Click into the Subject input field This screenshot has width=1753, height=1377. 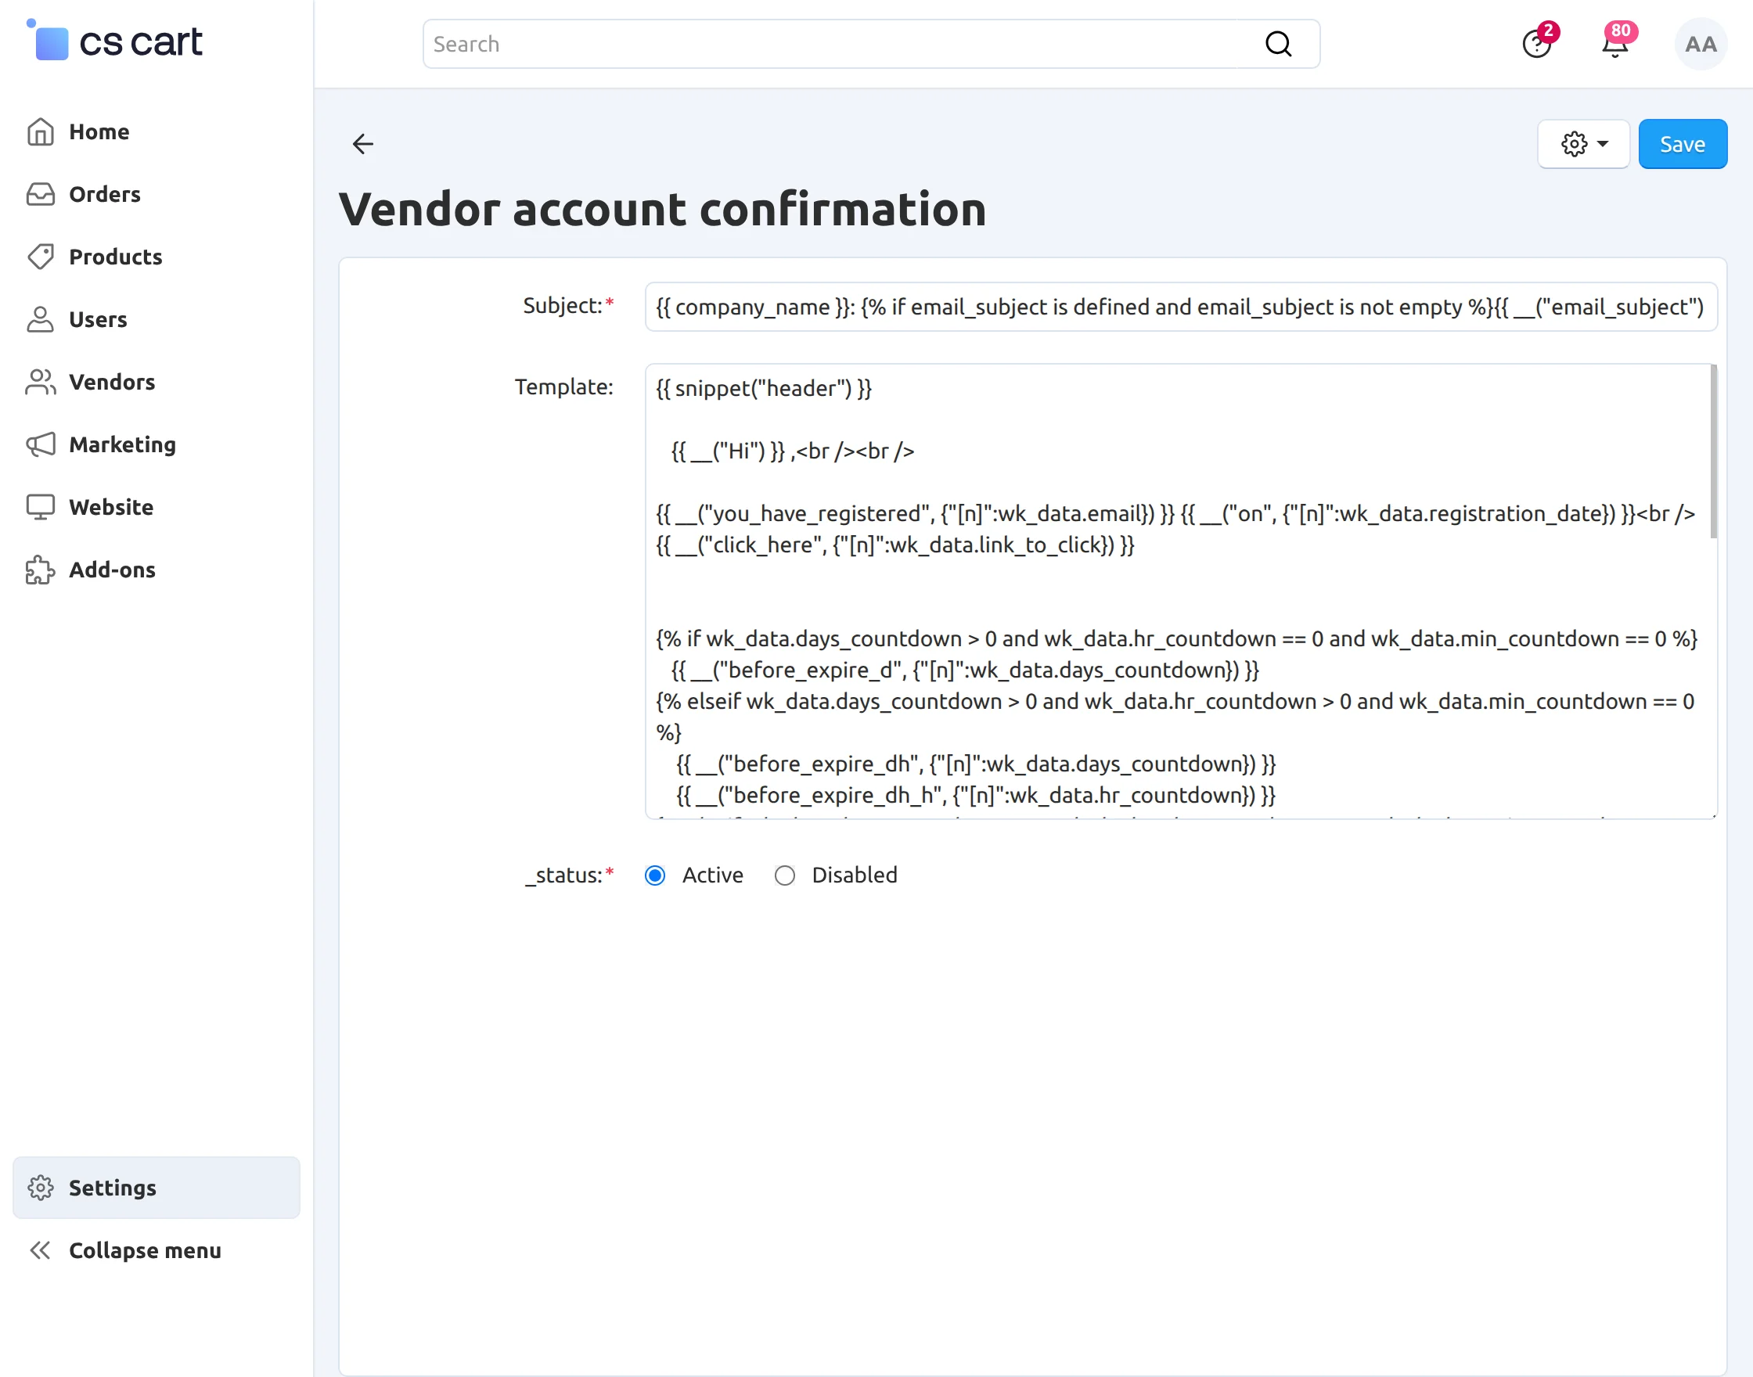[x=1180, y=307]
